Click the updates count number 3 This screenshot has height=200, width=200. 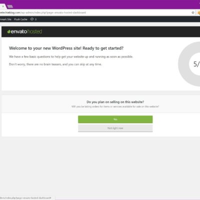click(x=35, y=19)
